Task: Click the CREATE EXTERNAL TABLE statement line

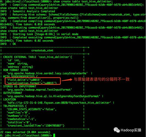Action: [38, 57]
